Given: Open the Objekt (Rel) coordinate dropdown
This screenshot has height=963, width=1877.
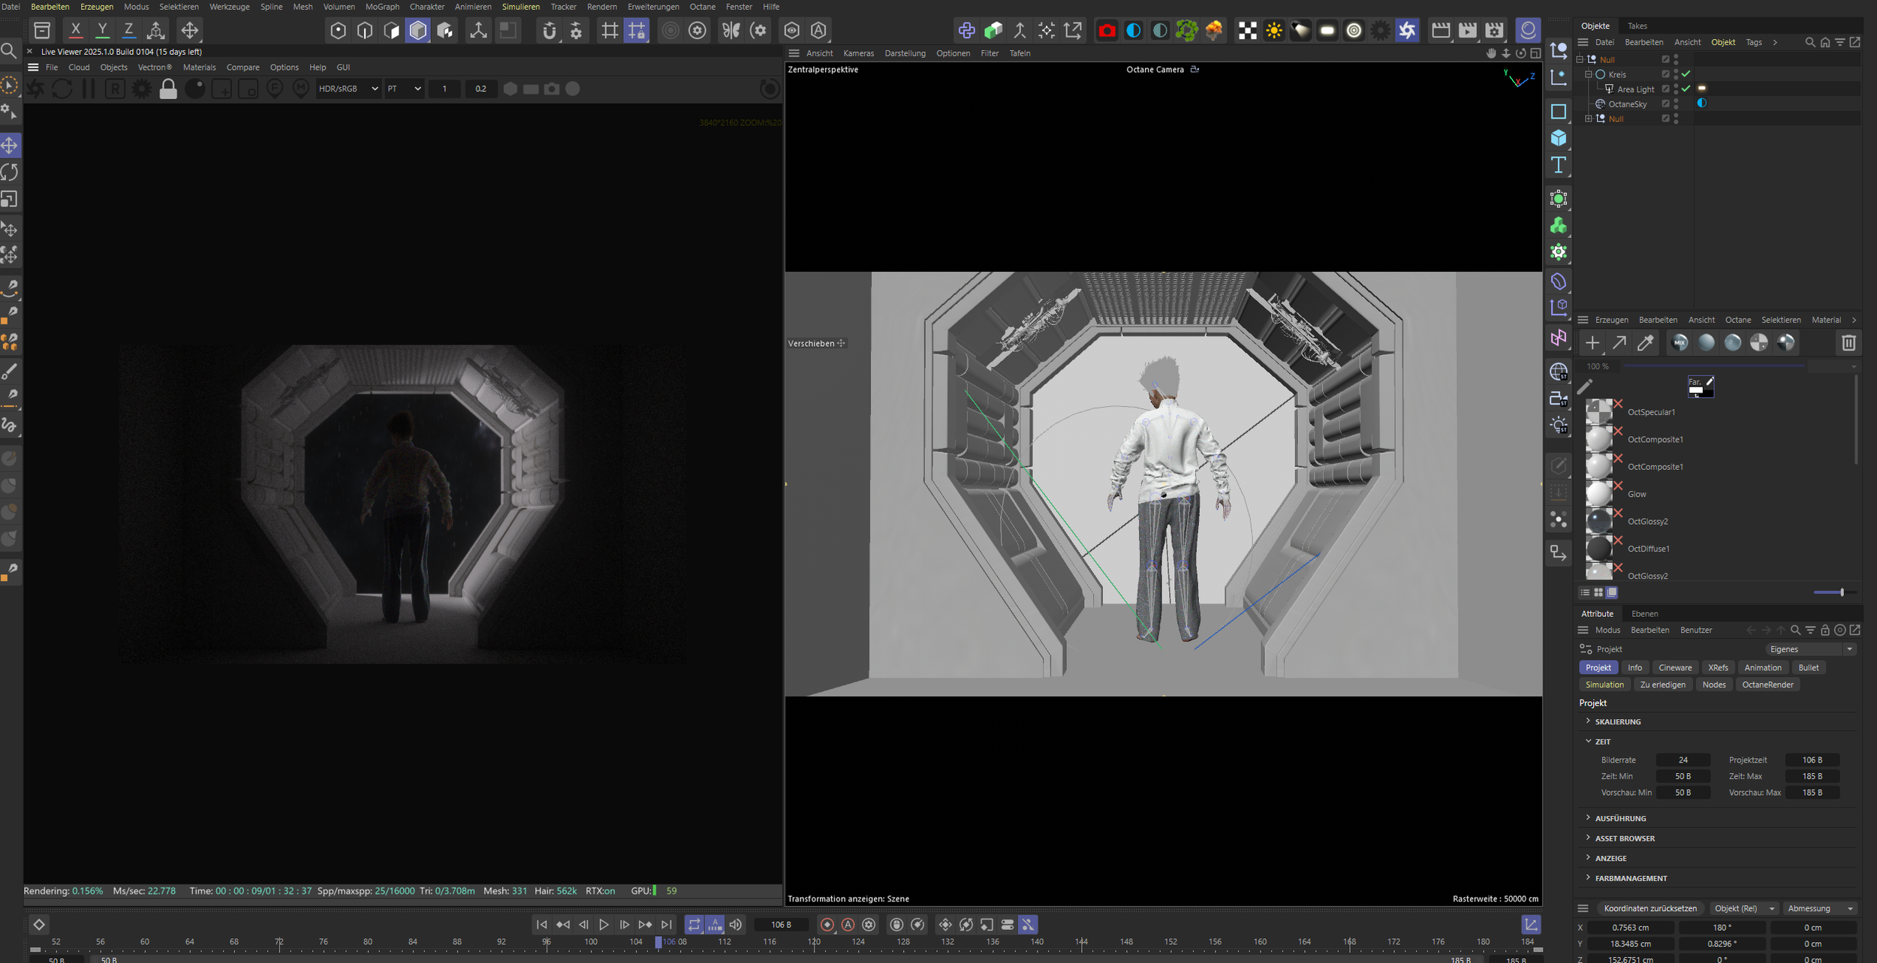Looking at the screenshot, I should 1743,908.
